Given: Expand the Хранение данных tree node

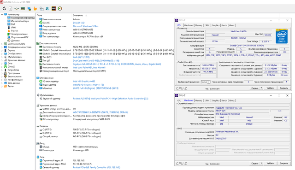Looking at the screenshot, I should tap(2, 60).
